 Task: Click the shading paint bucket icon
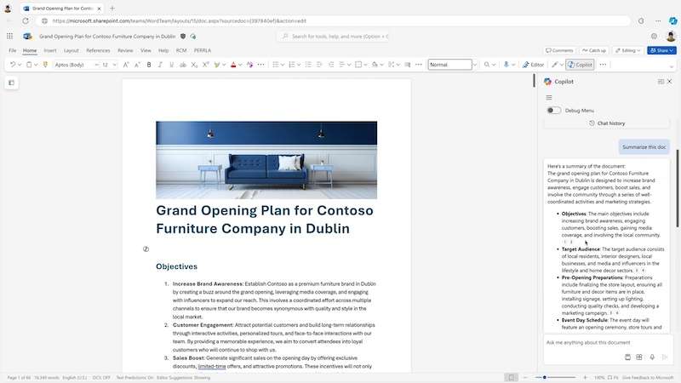375,65
